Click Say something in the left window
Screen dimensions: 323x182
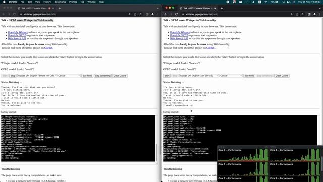103,76
